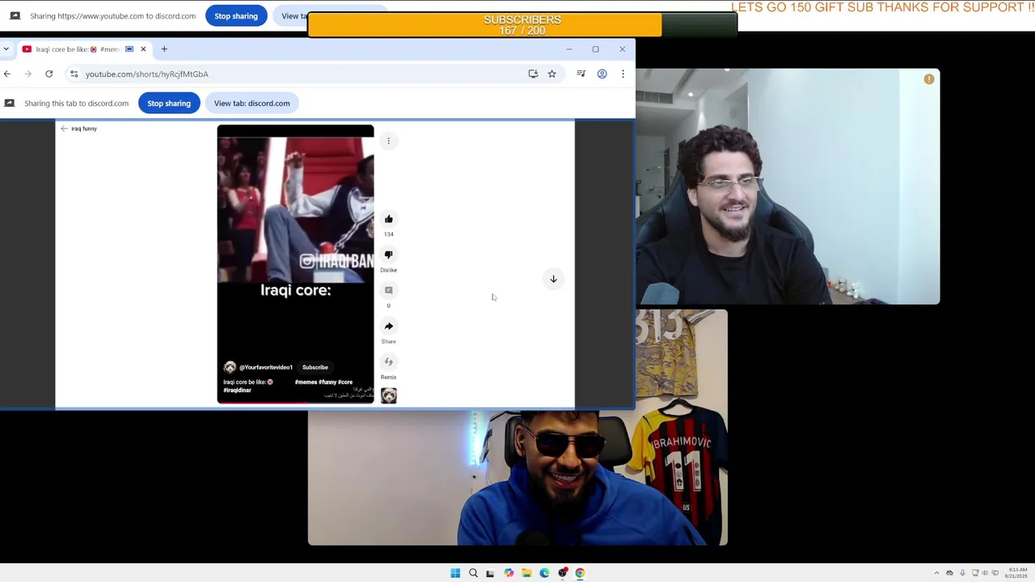Click 'View tab: discord.com' button

(x=251, y=103)
